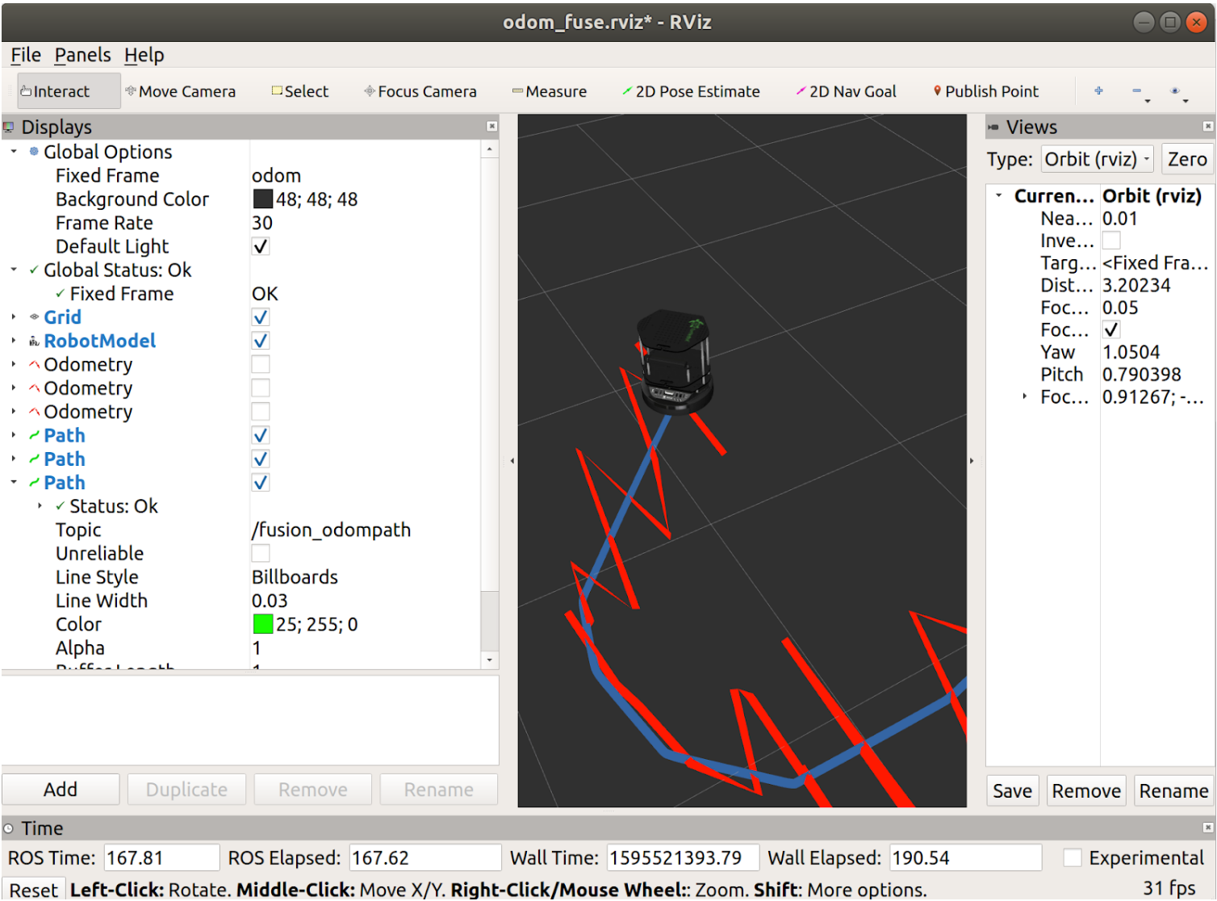Click the Add button below Displays
This screenshot has width=1217, height=901.
tap(61, 789)
